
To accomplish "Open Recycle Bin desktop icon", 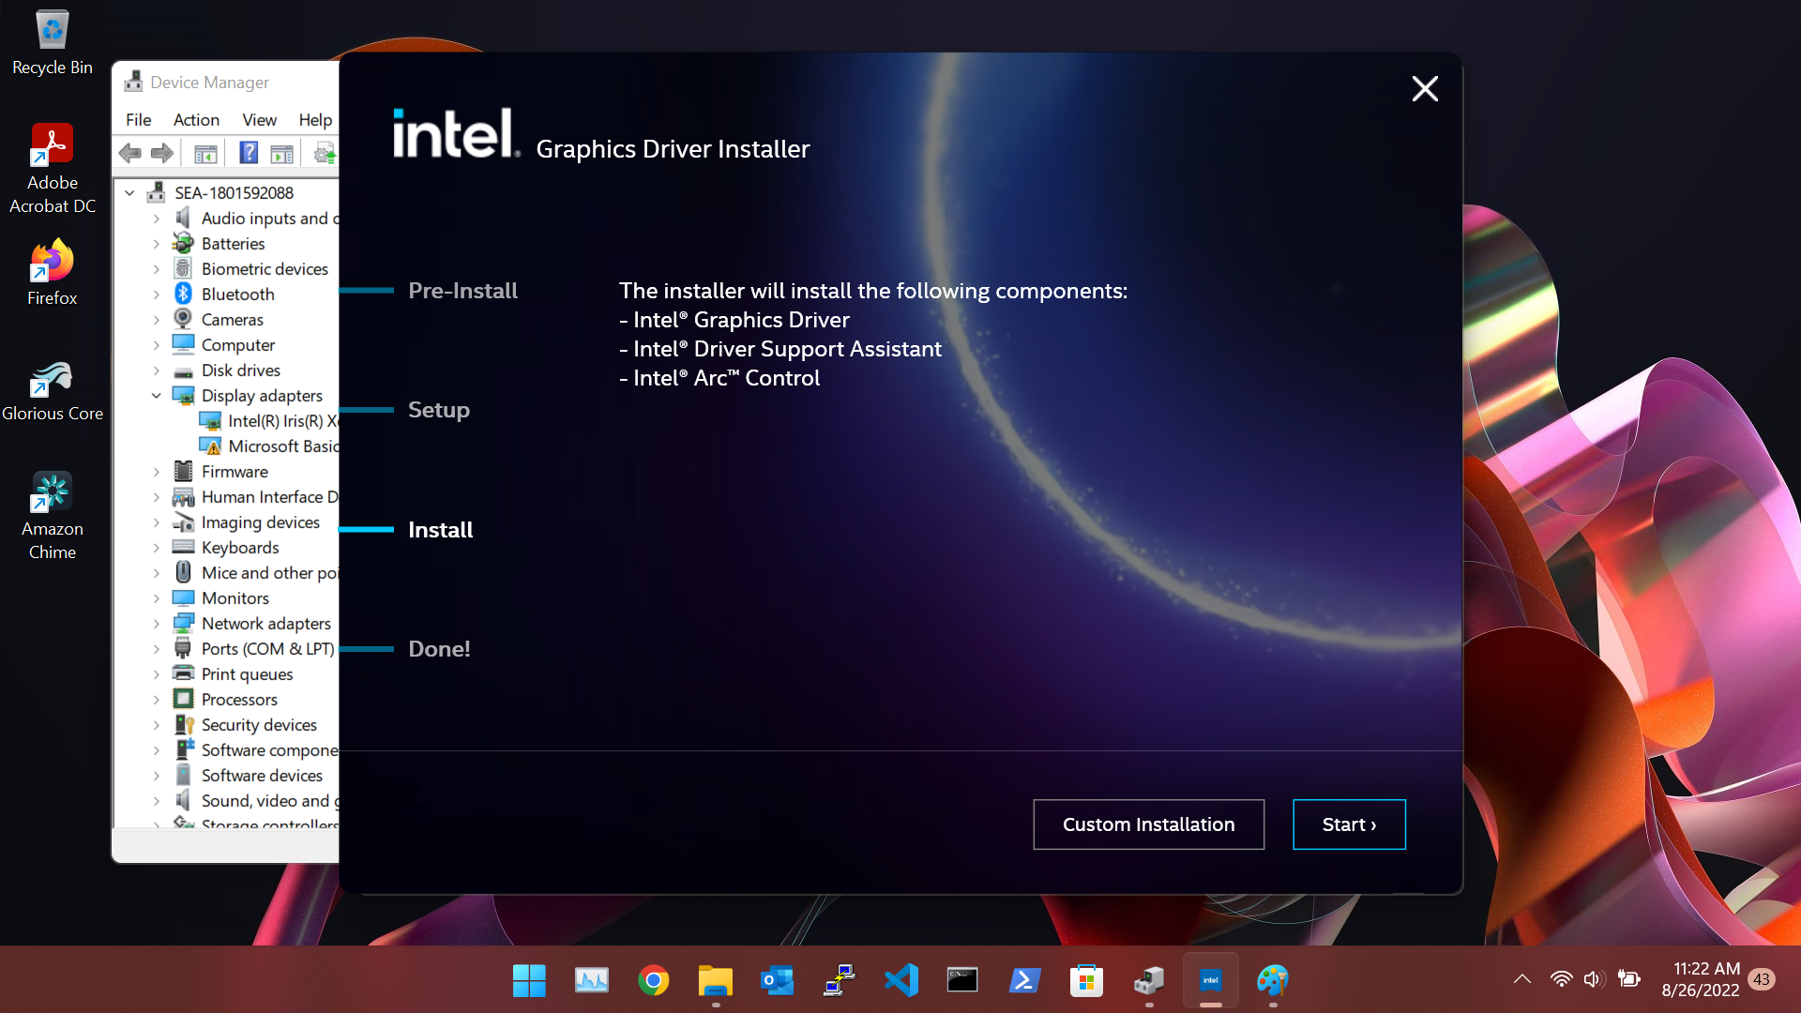I will [53, 43].
